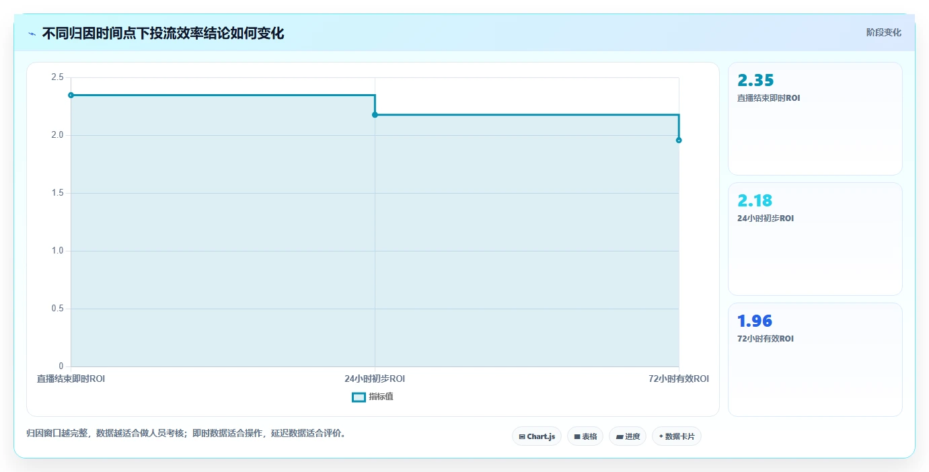Screen dimensions: 929x472
Task: Click the y-axis tick 1.5
Action: point(57,193)
